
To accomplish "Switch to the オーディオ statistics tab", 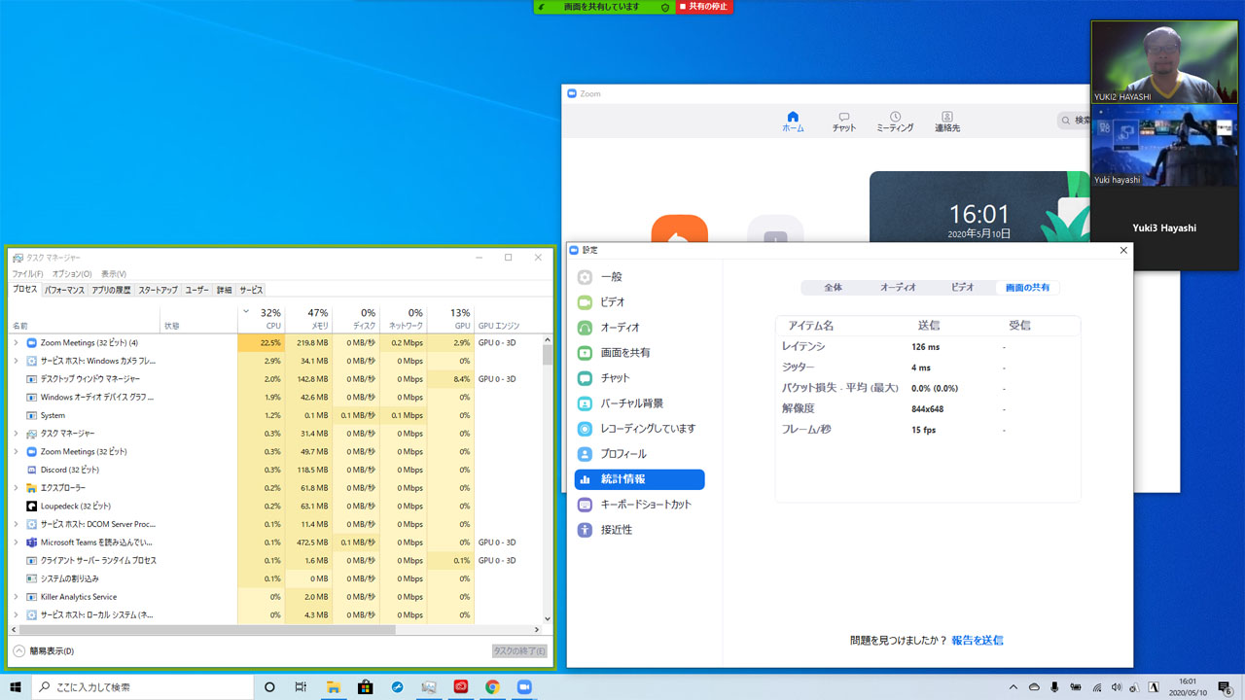I will click(x=898, y=288).
